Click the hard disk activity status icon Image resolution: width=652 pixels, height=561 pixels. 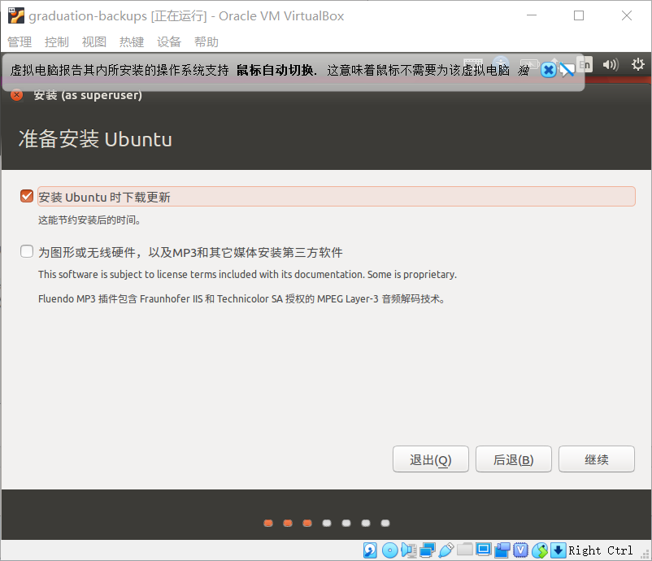click(x=370, y=550)
